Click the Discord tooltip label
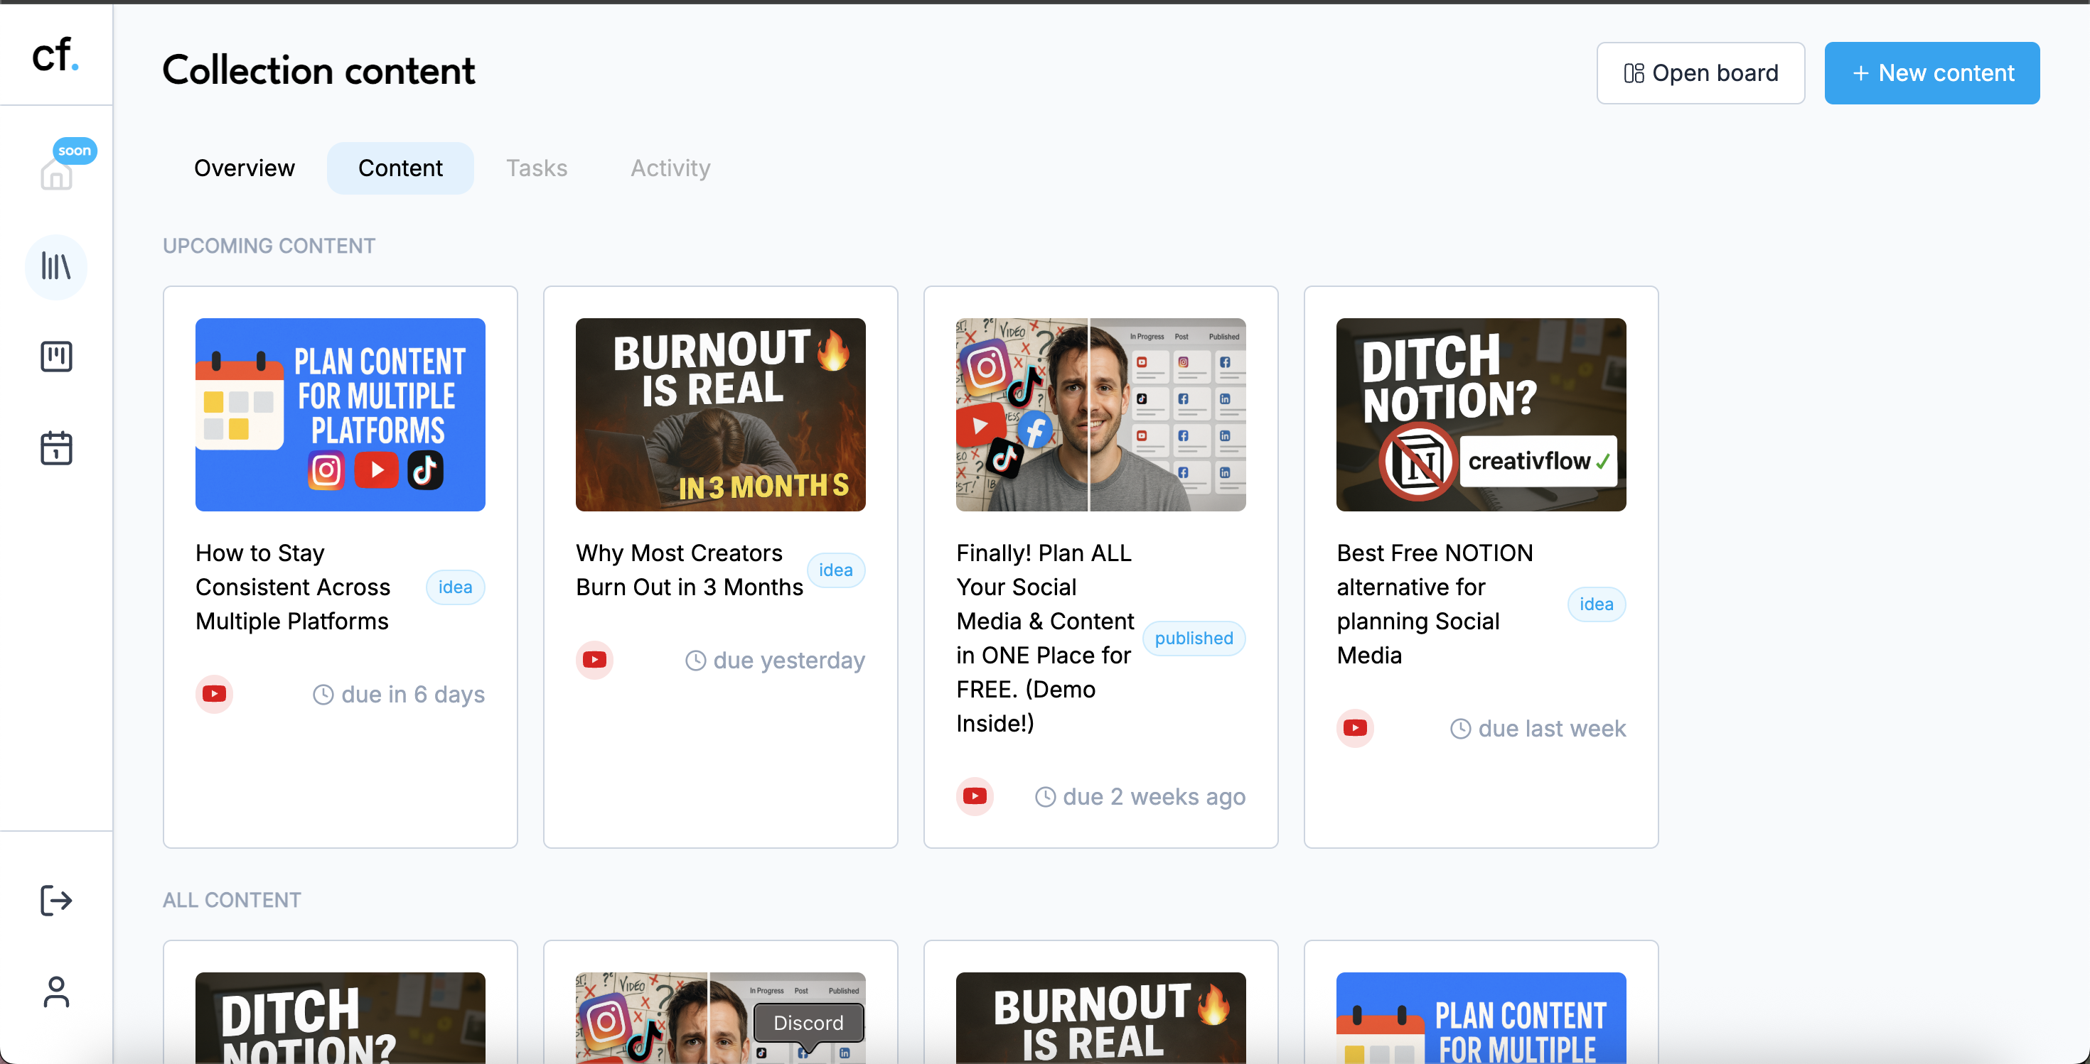Viewport: 2090px width, 1064px height. point(808,1023)
